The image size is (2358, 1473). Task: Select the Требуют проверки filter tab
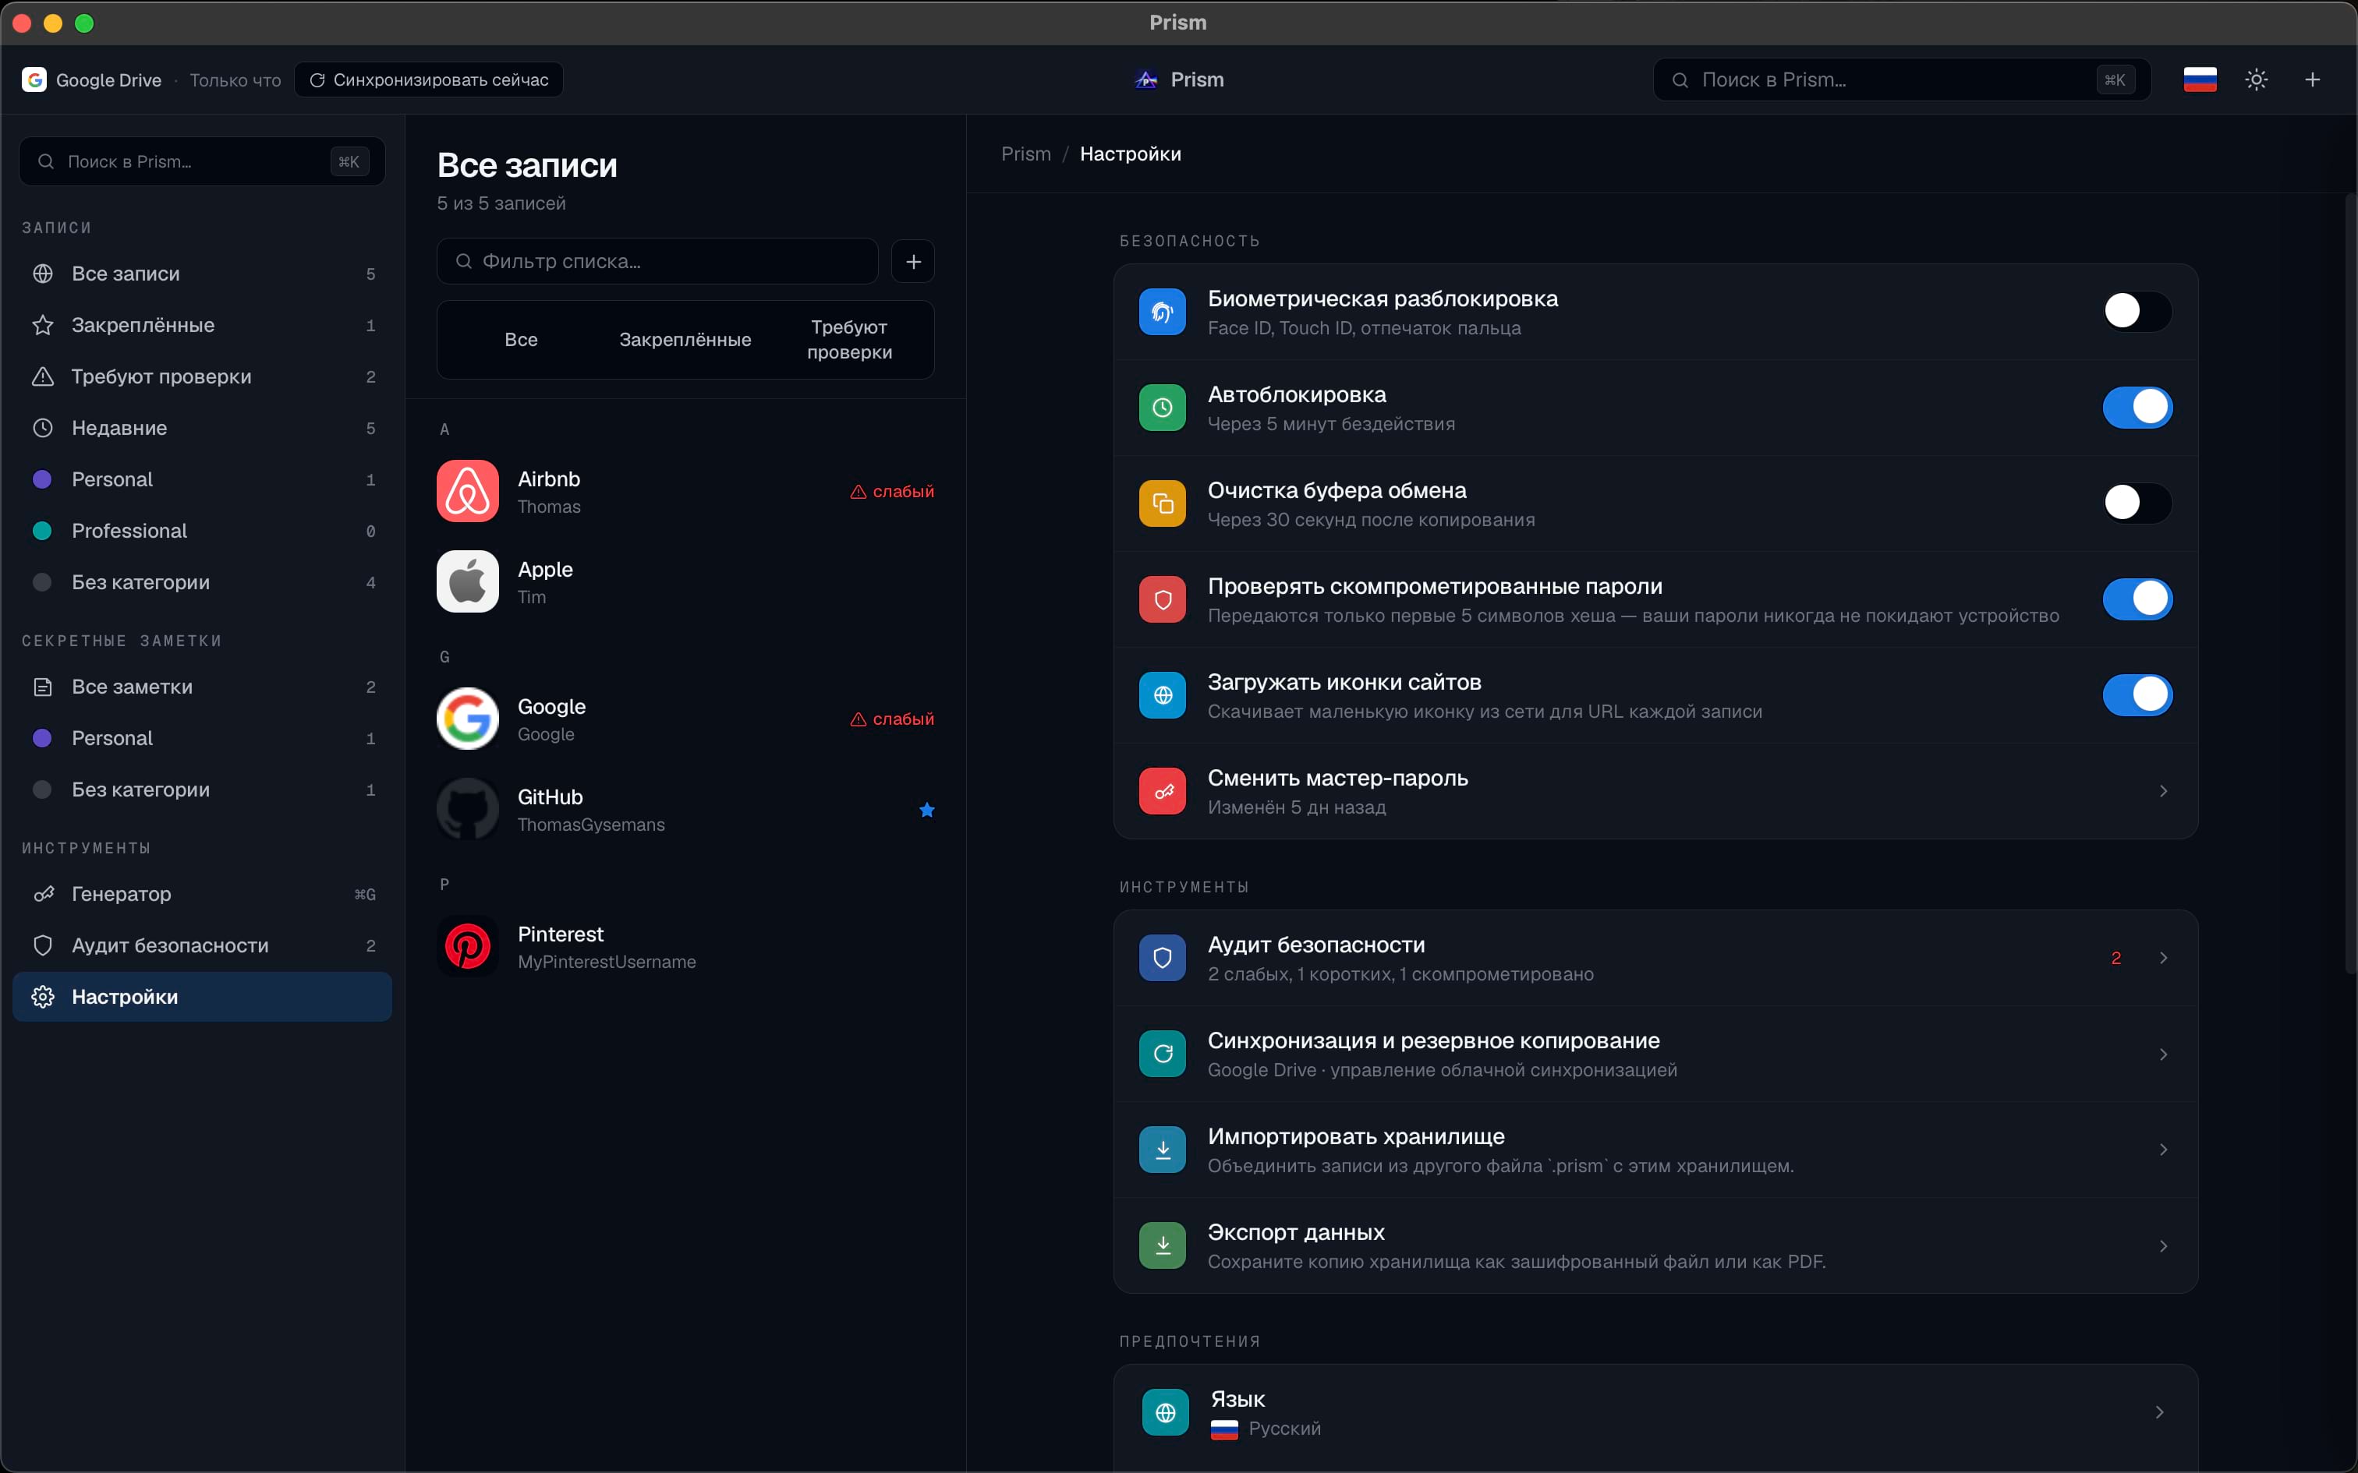pos(848,340)
